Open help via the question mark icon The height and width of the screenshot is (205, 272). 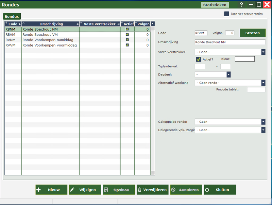pos(241,5)
